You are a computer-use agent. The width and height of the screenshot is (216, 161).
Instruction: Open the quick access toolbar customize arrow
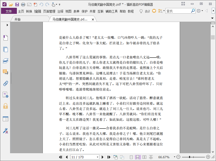[59, 5]
